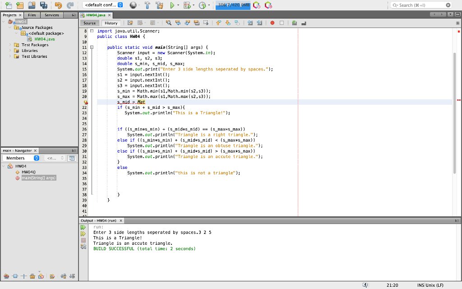Click the error lightbulb hint on line 21
Image resolution: width=462 pixels, height=289 pixels.
click(x=85, y=103)
